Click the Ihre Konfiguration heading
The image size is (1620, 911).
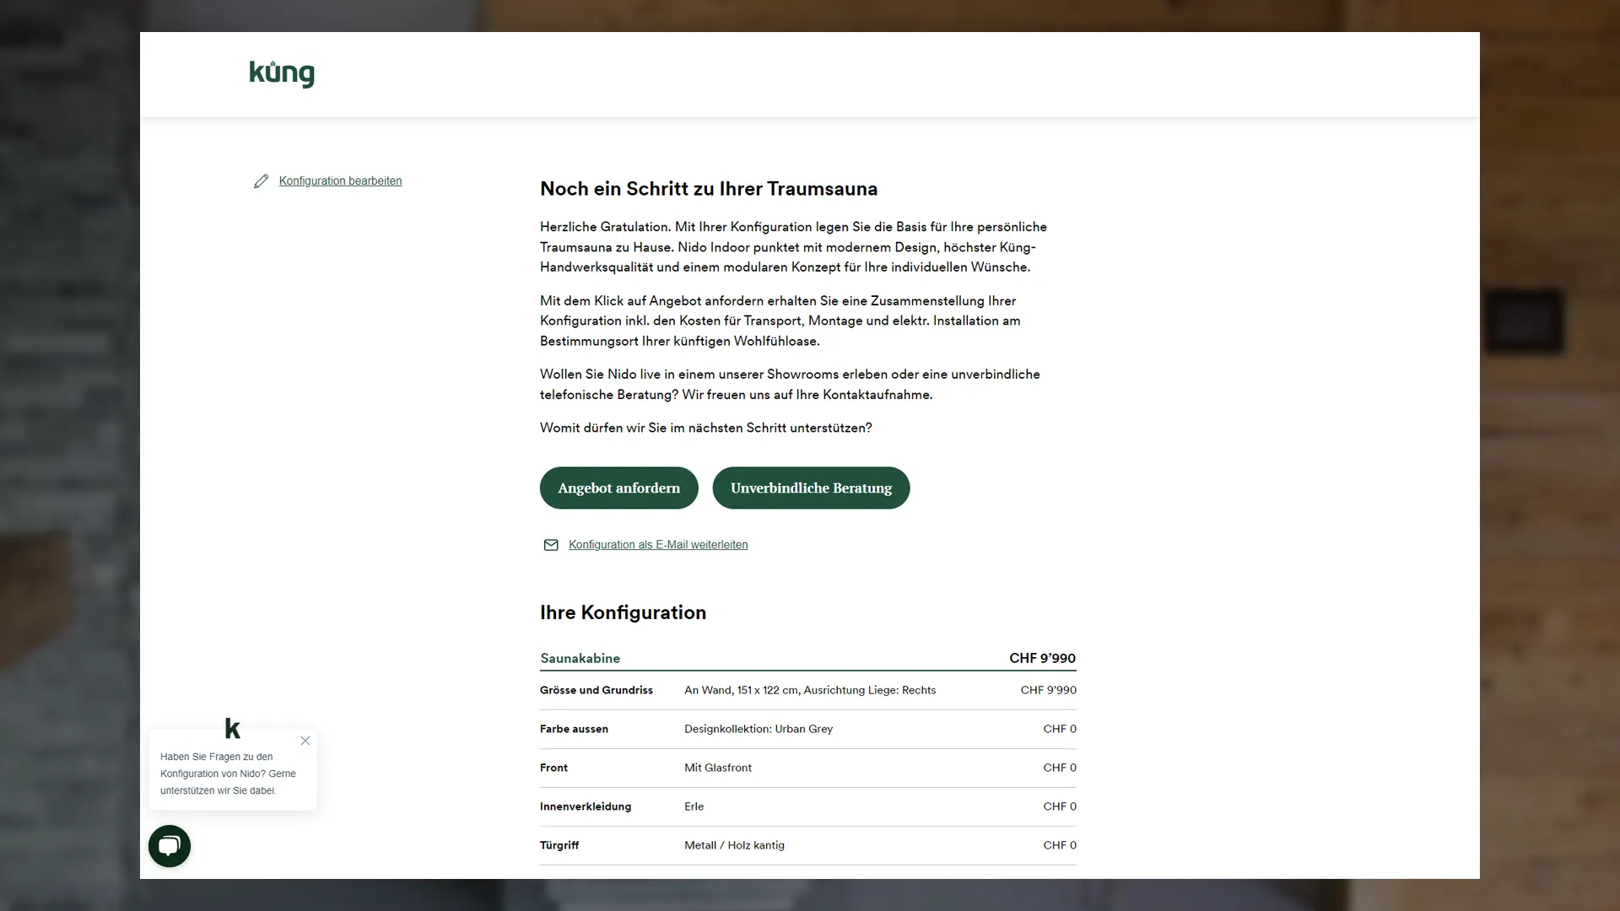pos(623,612)
